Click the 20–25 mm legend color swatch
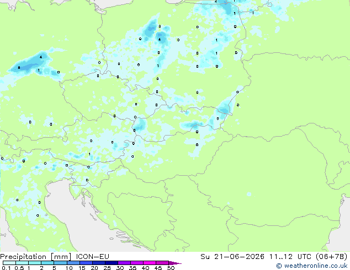Image resolution: width=350 pixels, height=270 pixels. [x=98, y=263]
